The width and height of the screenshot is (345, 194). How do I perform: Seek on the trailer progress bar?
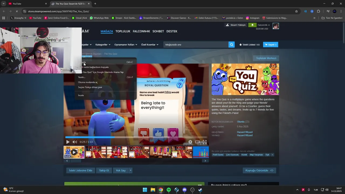(136, 137)
